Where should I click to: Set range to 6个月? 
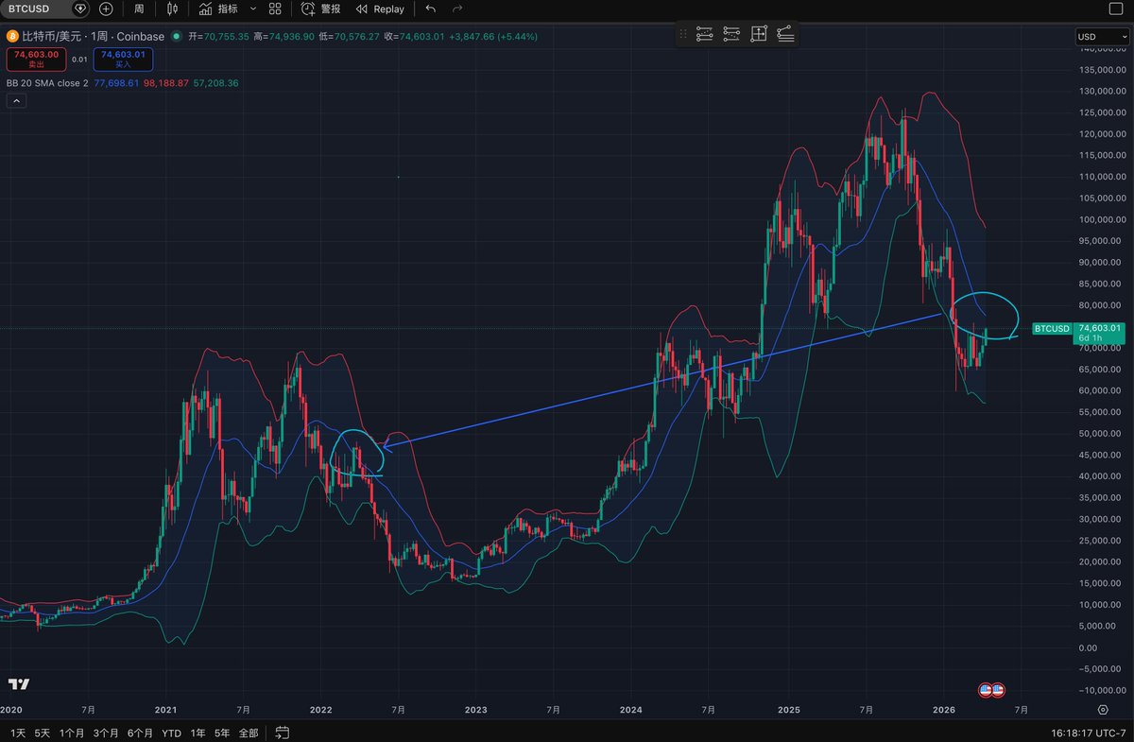click(139, 733)
